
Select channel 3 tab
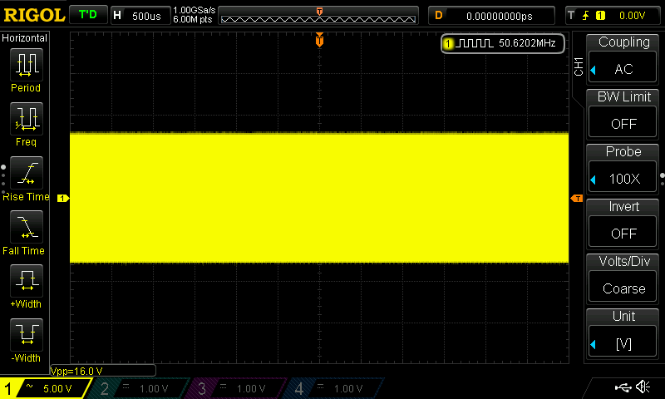[x=237, y=388]
